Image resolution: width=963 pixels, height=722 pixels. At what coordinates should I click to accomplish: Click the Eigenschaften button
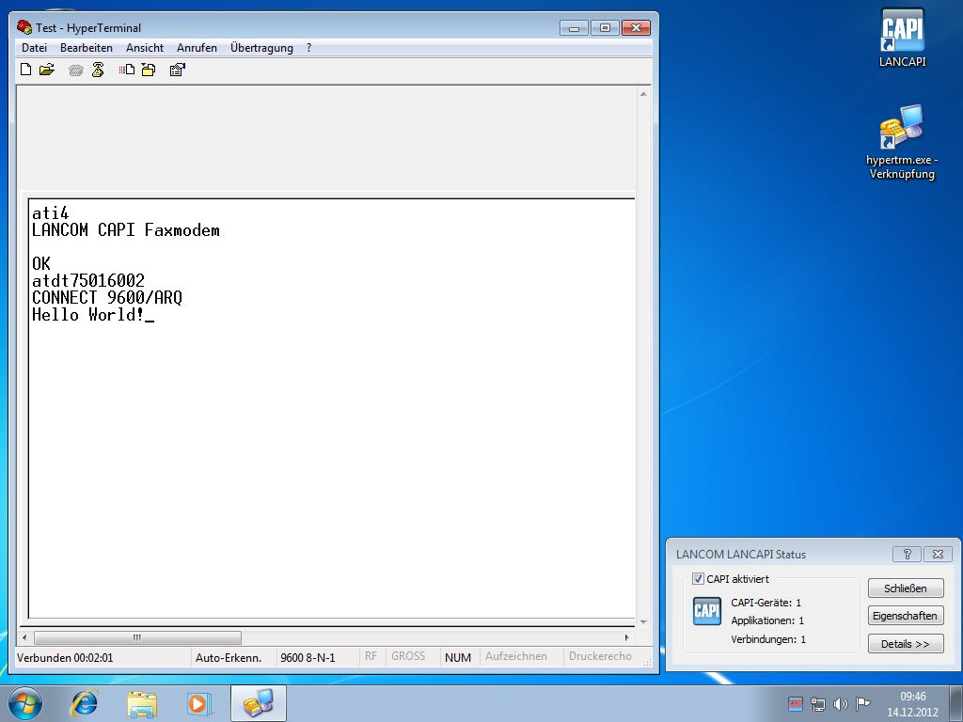(x=906, y=616)
